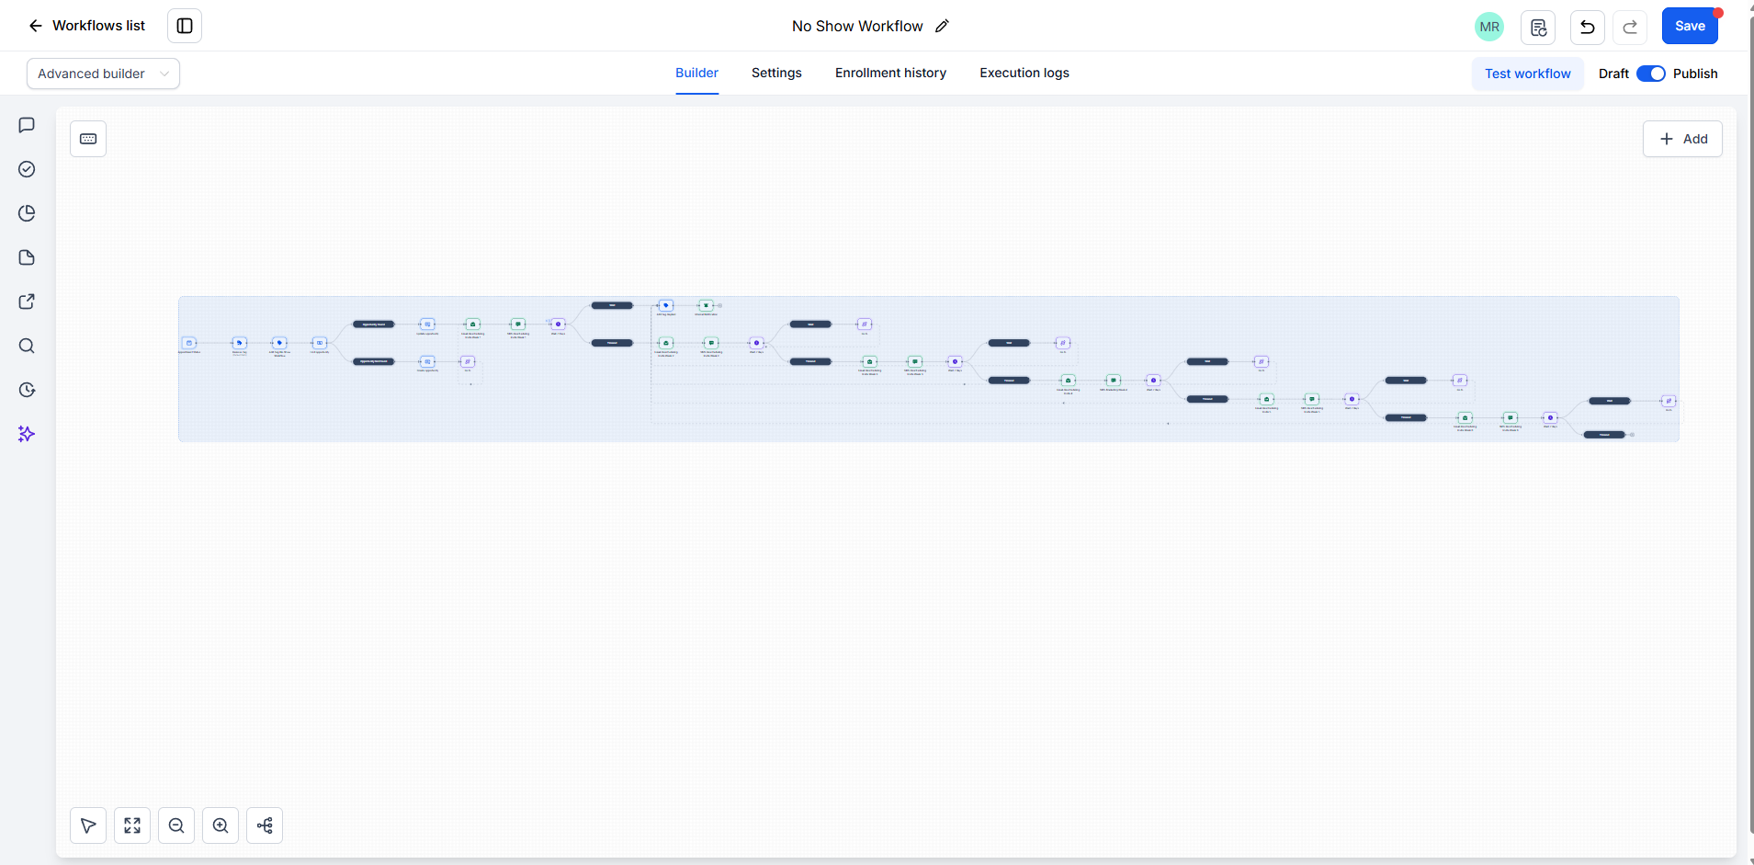Screen dimensions: 1754x865
Task: Open the Execution logs tab
Action: pyautogui.click(x=1024, y=73)
